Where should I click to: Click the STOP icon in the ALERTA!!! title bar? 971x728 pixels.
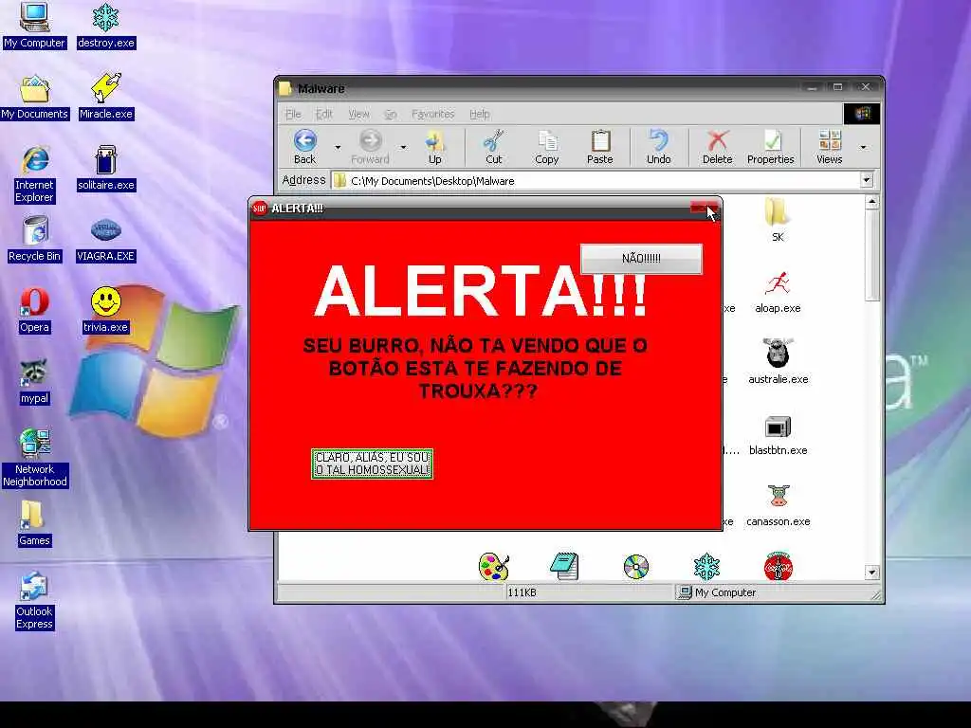click(x=260, y=209)
